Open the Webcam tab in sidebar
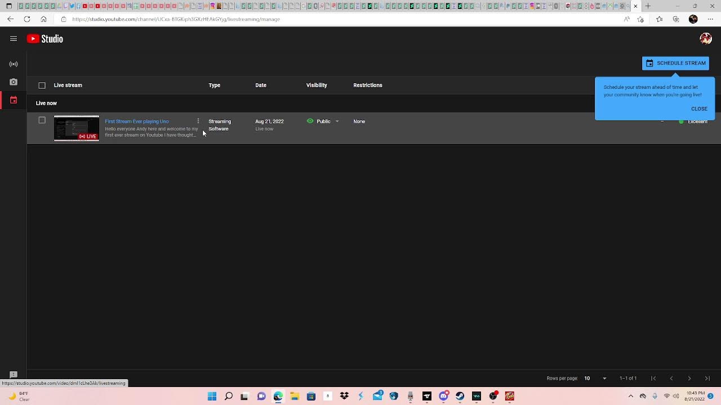 14,82
